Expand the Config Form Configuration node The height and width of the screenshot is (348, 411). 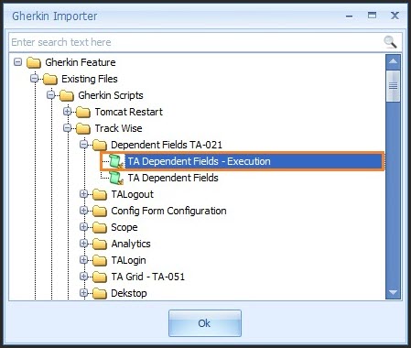coord(84,211)
